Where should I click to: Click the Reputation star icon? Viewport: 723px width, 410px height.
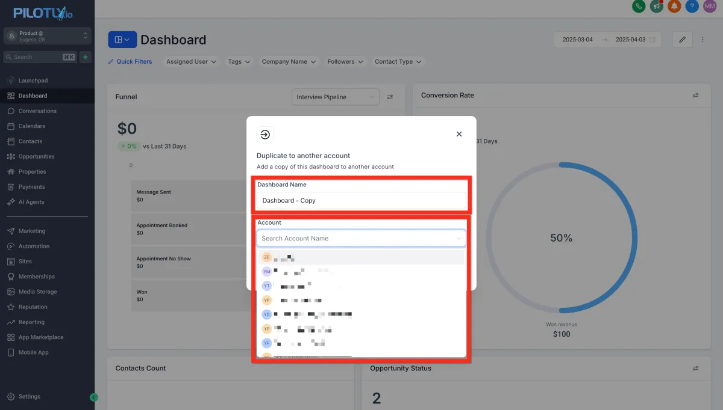(x=11, y=307)
